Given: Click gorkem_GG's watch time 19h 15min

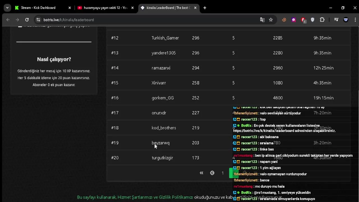Looking at the screenshot, I should [x=323, y=98].
